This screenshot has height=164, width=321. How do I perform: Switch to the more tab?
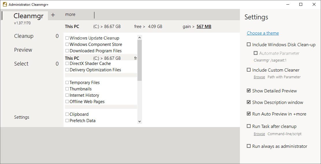70,14
